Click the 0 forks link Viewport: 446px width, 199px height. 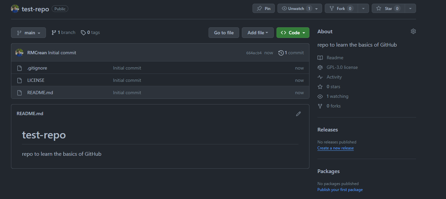tap(329, 106)
